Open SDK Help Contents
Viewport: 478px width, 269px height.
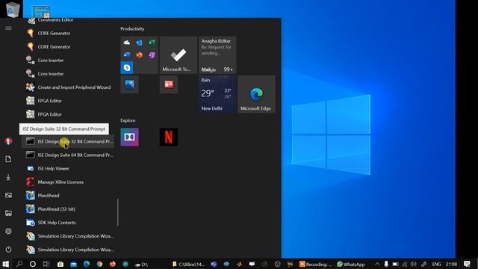[x=68, y=223]
